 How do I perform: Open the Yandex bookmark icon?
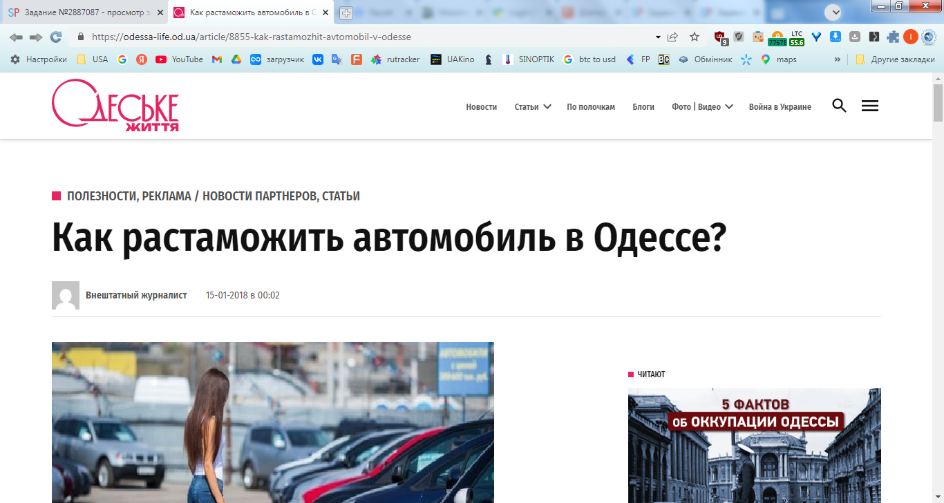(x=142, y=59)
